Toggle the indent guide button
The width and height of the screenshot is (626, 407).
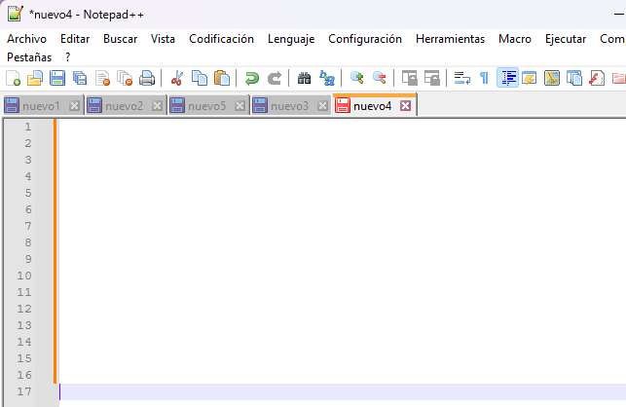point(507,78)
